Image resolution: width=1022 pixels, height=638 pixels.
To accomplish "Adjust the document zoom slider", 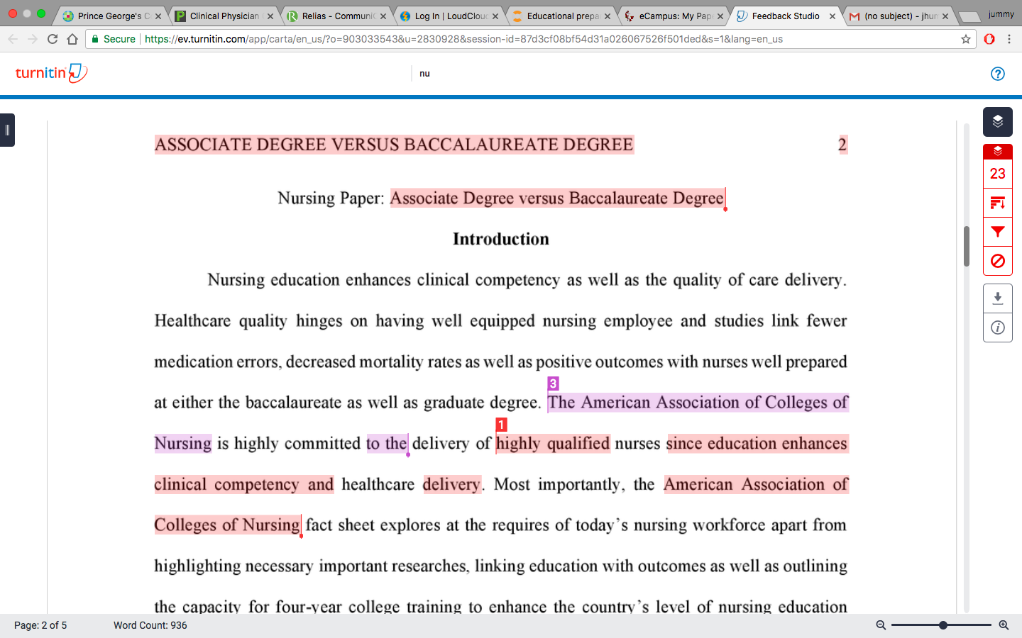I will [x=941, y=625].
